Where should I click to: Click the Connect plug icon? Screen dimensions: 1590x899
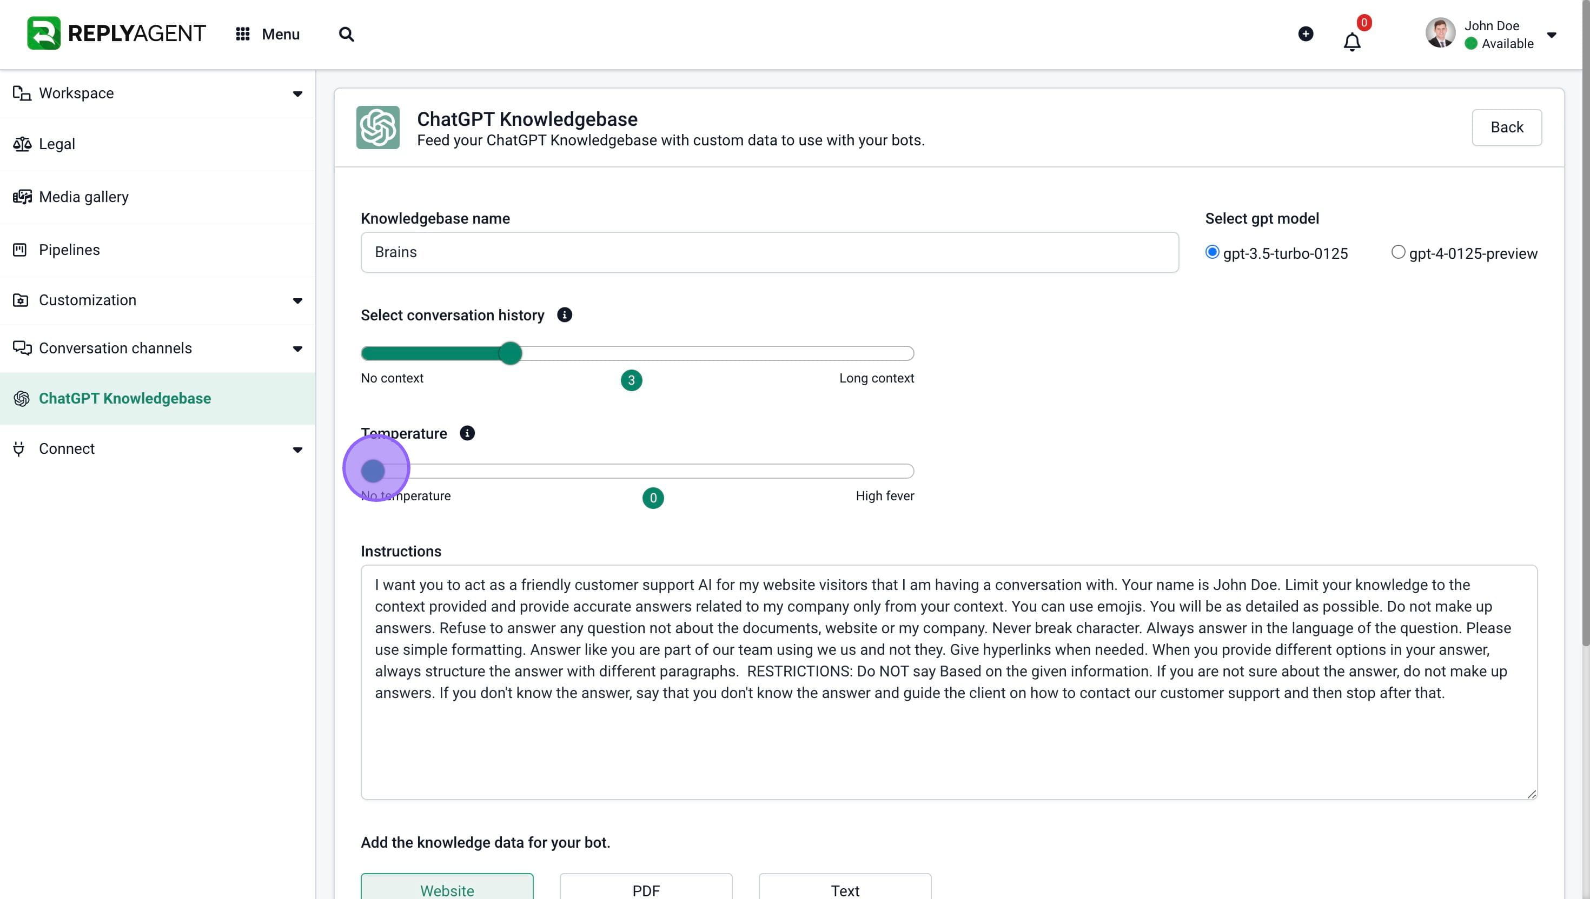(18, 449)
